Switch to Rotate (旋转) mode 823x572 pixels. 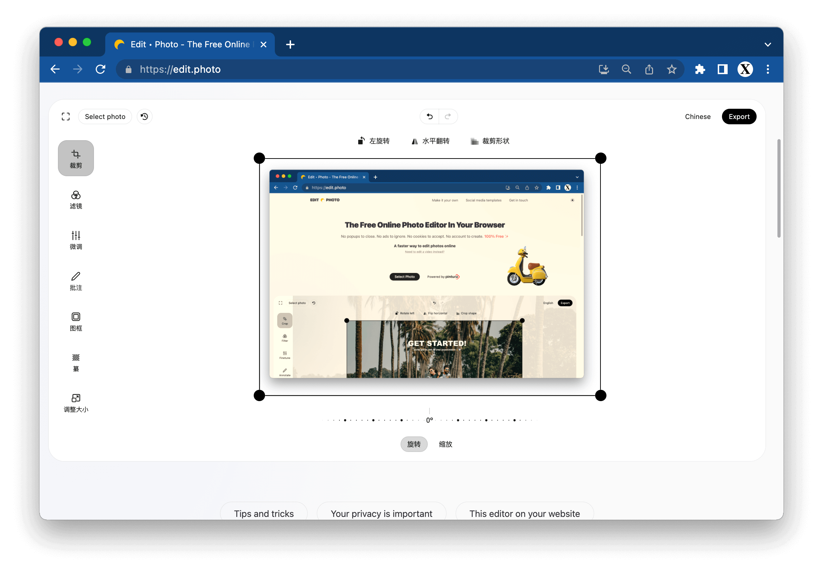click(x=414, y=444)
